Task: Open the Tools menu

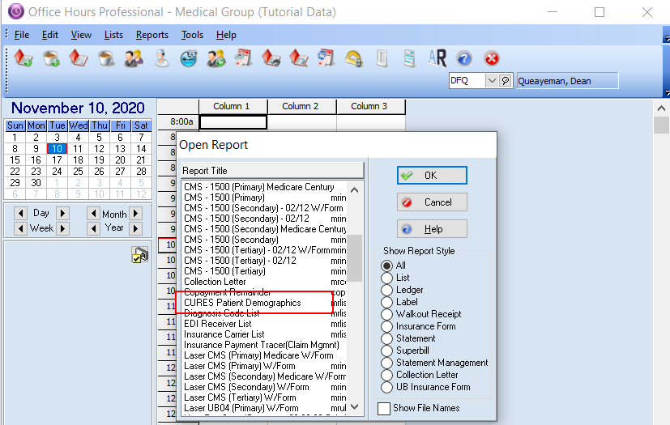Action: coord(192,35)
